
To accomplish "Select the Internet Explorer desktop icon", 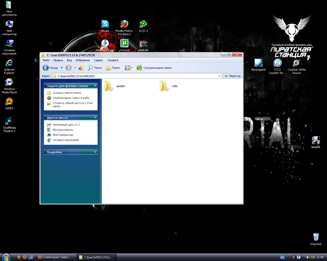I will pos(9,66).
